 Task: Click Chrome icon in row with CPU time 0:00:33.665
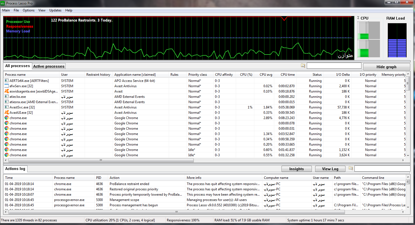pos(7,144)
